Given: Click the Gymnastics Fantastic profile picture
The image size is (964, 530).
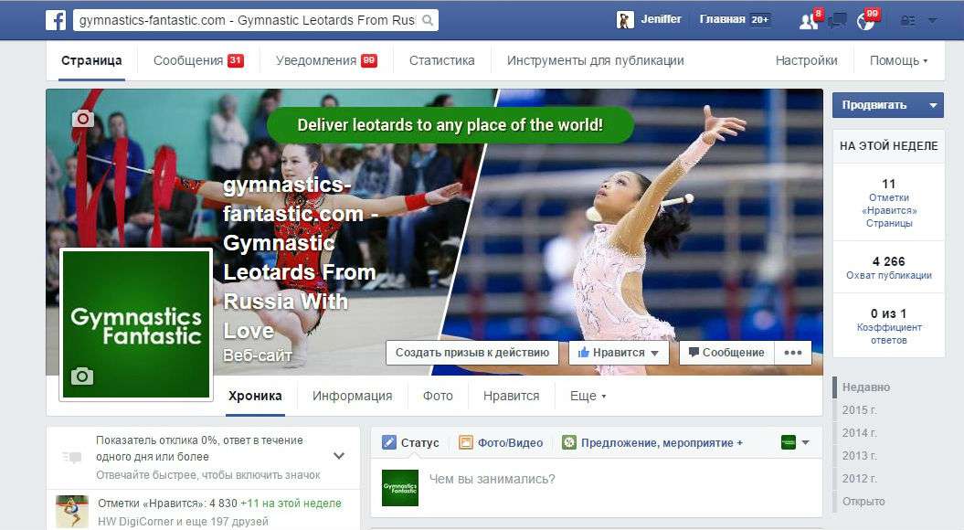Looking at the screenshot, I should [136, 324].
